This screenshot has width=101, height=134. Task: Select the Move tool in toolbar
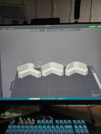pos(50,30)
